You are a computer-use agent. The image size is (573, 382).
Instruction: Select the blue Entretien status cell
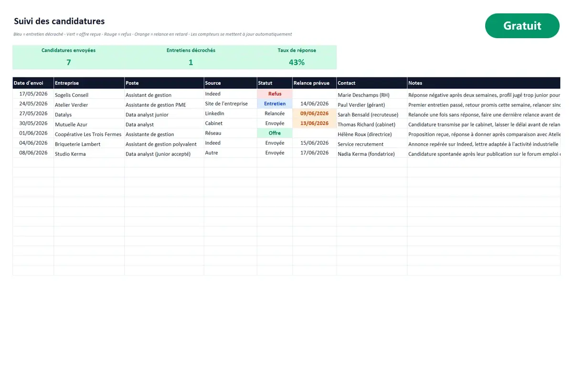[275, 104]
